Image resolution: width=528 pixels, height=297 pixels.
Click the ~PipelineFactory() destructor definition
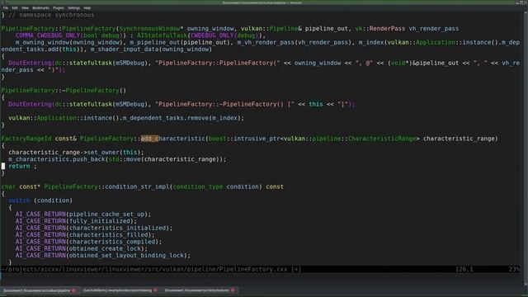click(64, 90)
